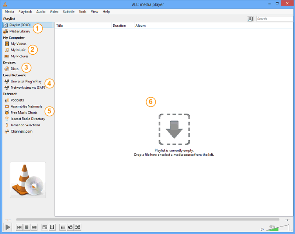The height and width of the screenshot is (234, 295).
Task: Toggle loop repeat mode
Action: point(70,227)
